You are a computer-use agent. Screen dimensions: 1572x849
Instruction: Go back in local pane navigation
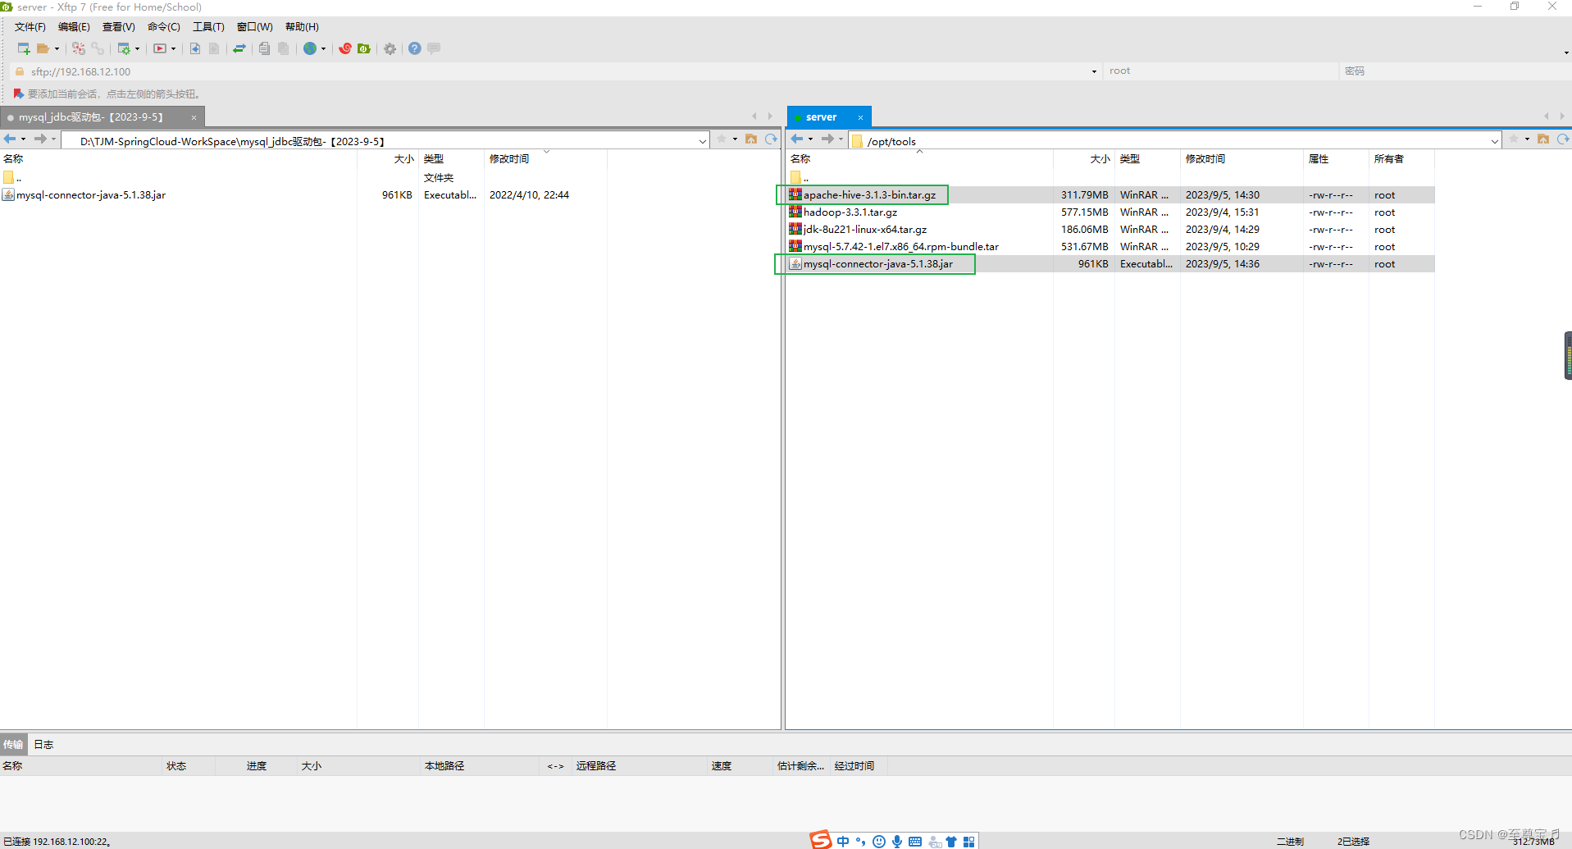[10, 139]
